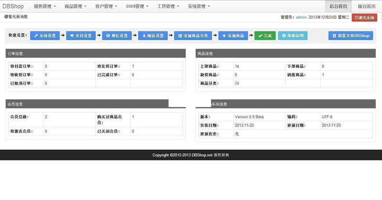Open the CMS管理 menu
The image size is (382, 200).
[x=137, y=6]
